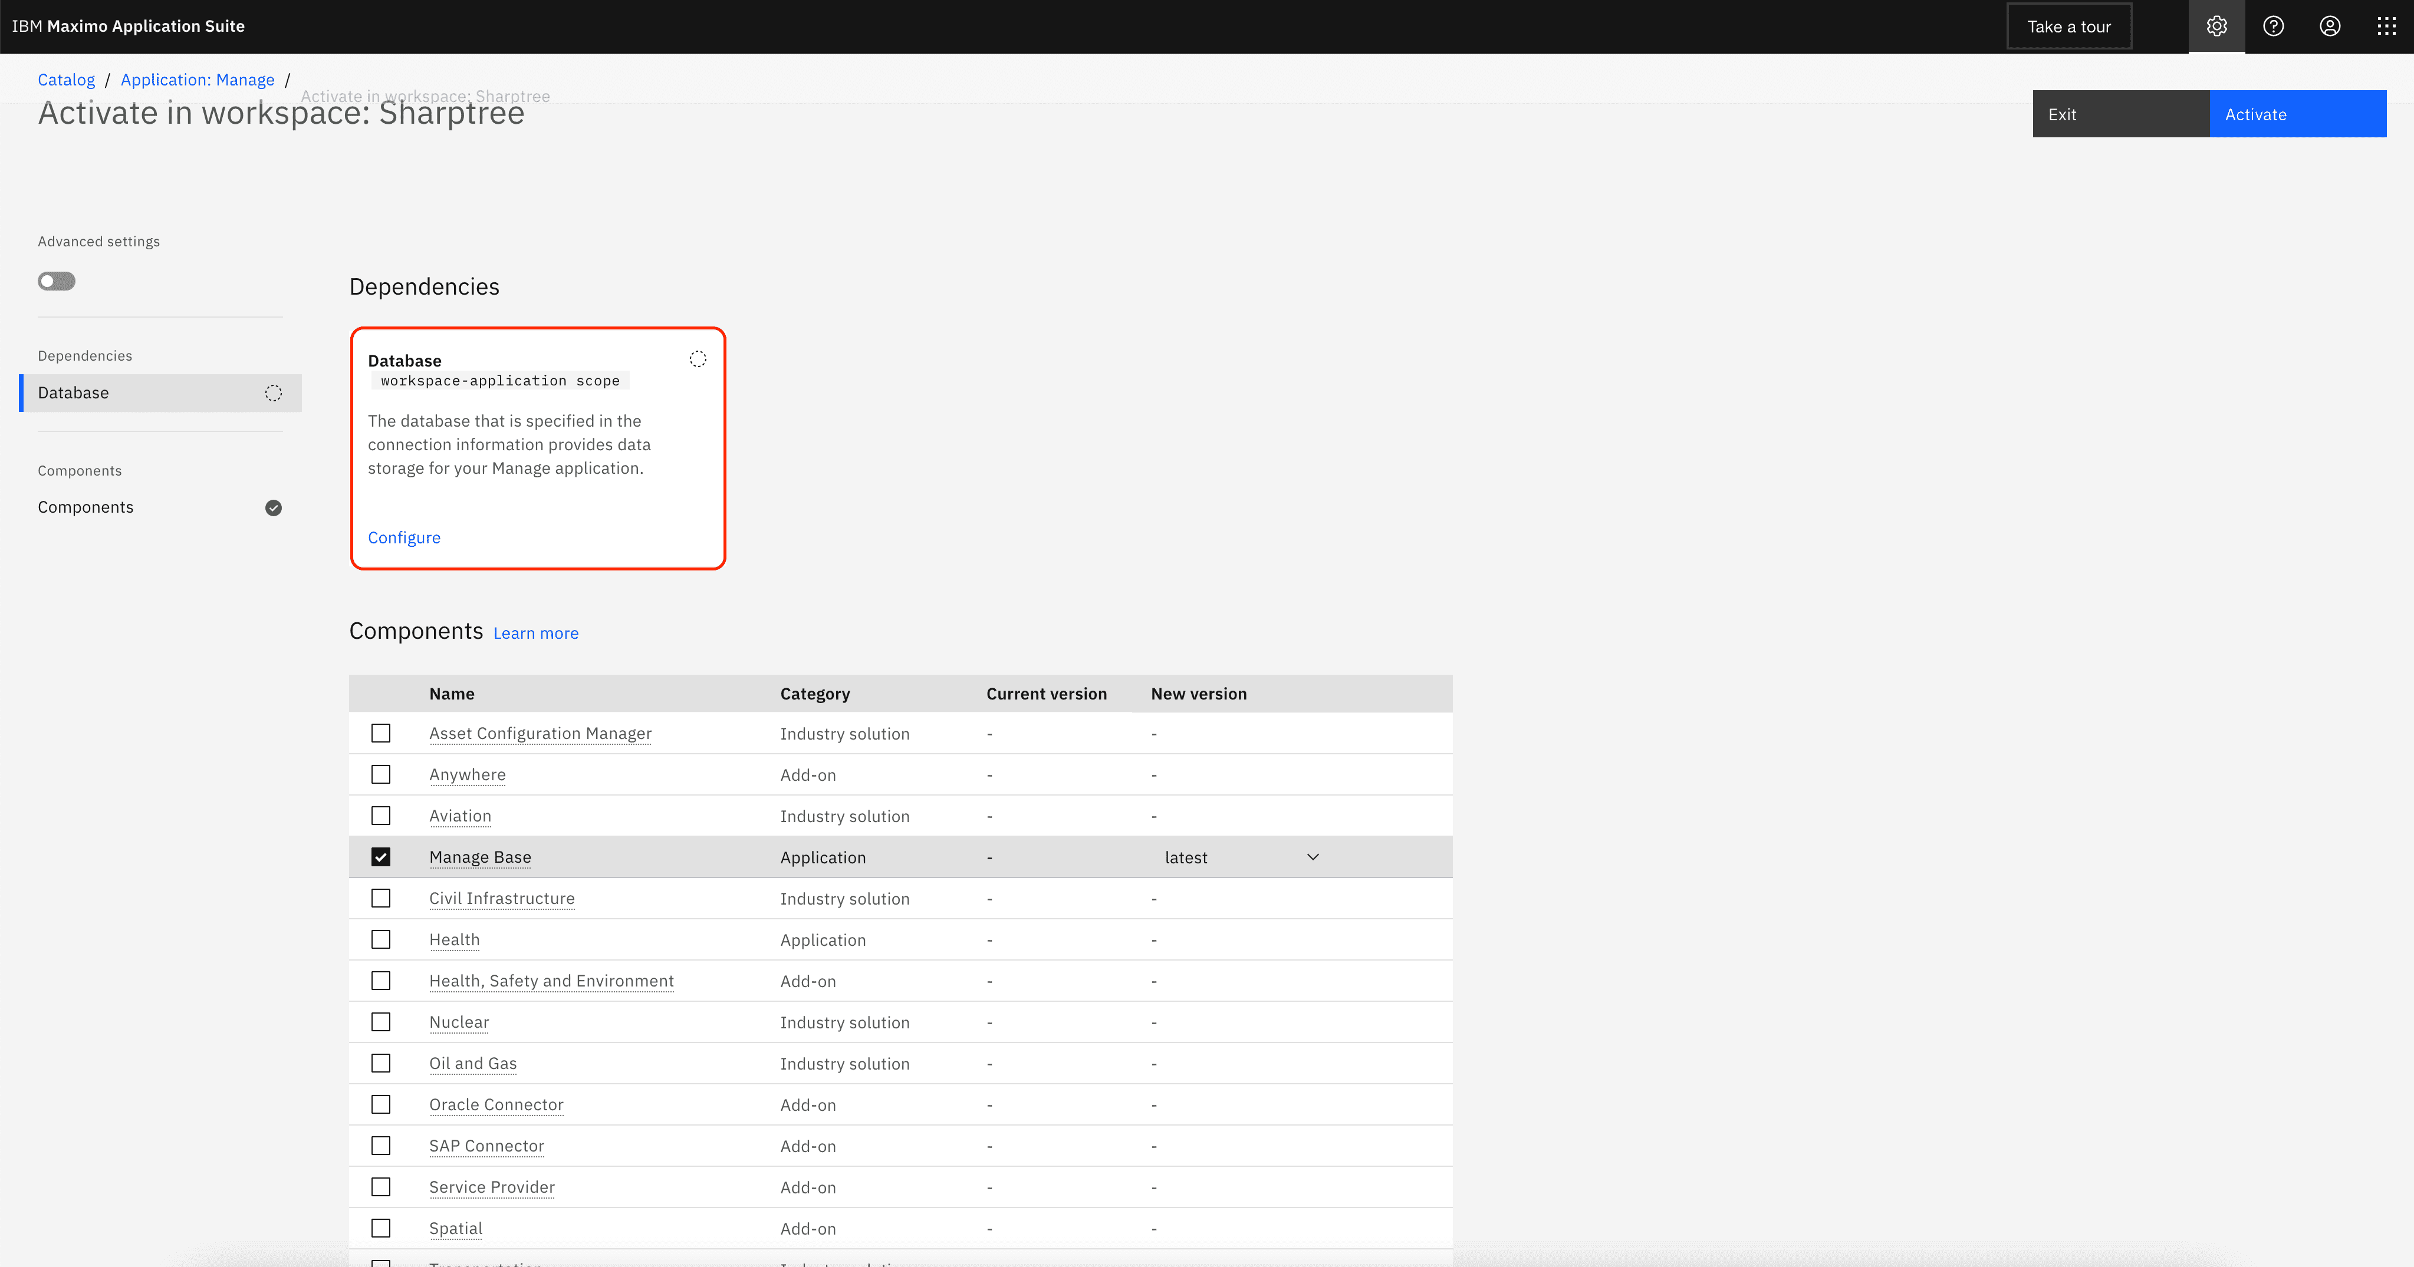Open the Health component name link
The width and height of the screenshot is (2414, 1267).
coord(455,939)
